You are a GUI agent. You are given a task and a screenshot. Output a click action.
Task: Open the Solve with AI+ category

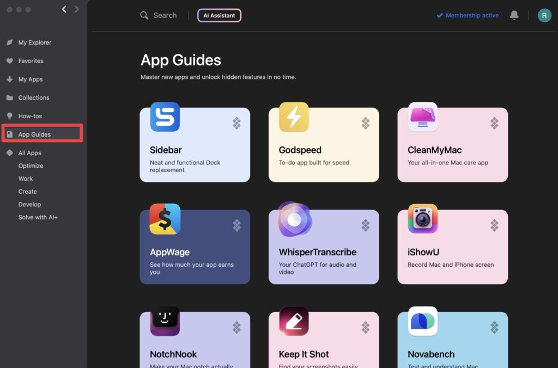click(38, 217)
